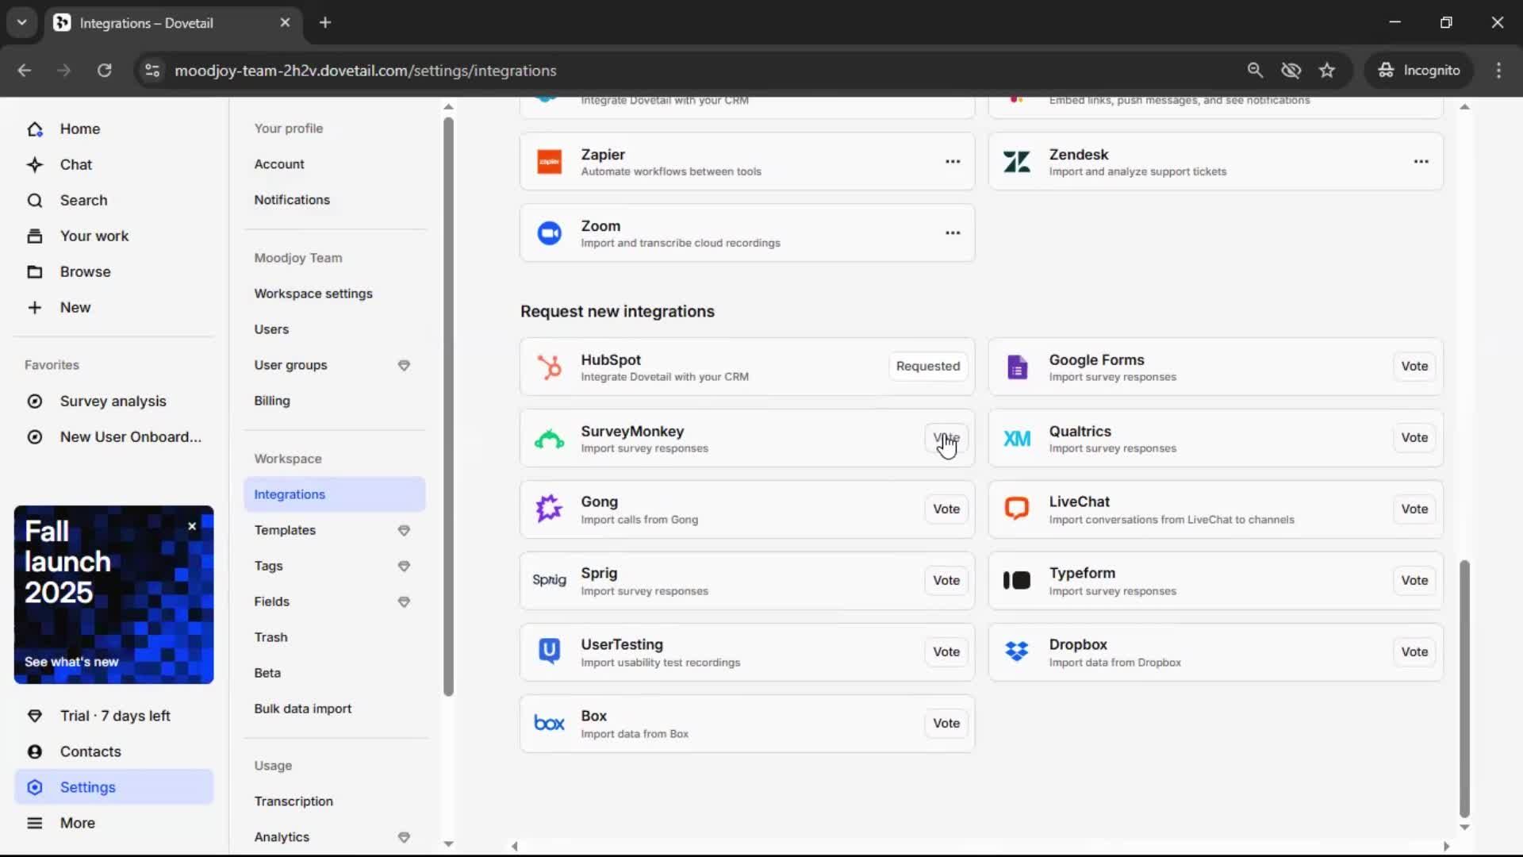The height and width of the screenshot is (857, 1523).
Task: Close the Fall launch 2025 banner
Action: click(x=192, y=526)
